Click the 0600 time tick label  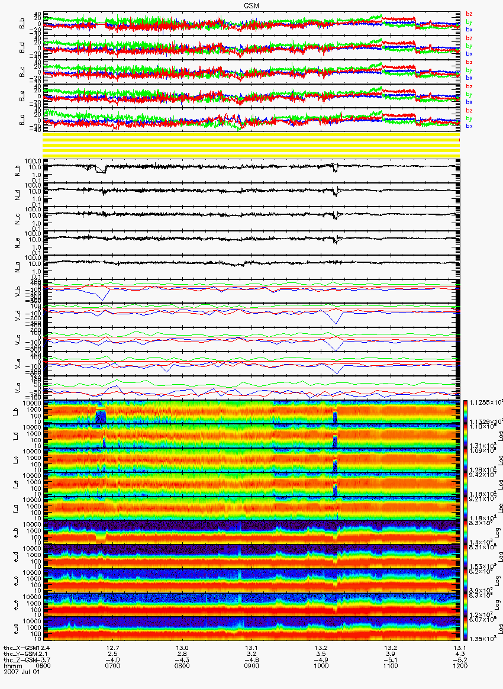[x=43, y=666]
